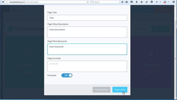Toggle the Preloader ON switch
The width and height of the screenshot is (177, 100).
67,75
